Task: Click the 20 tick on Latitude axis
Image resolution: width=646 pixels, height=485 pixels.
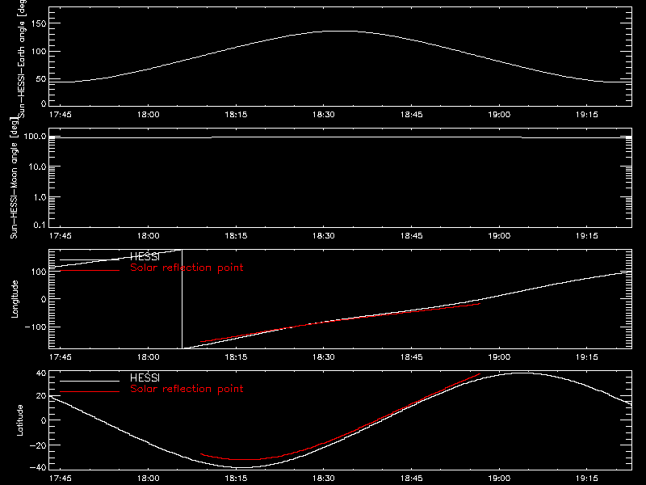Action: pos(41,396)
